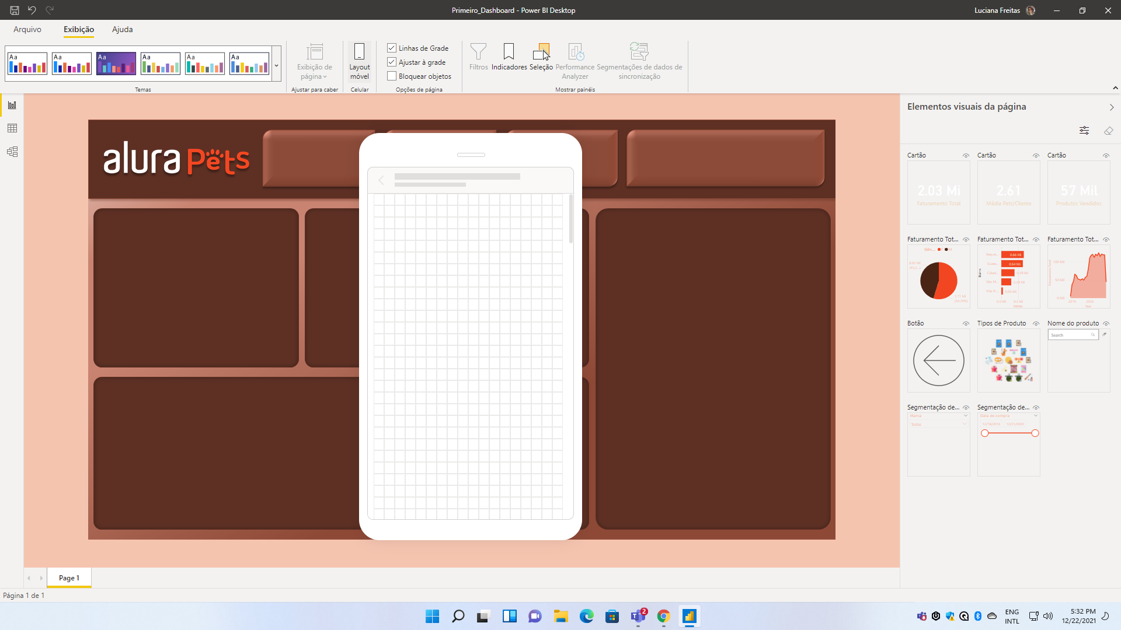
Task: Save the report with the disk icon
Action: click(15, 10)
